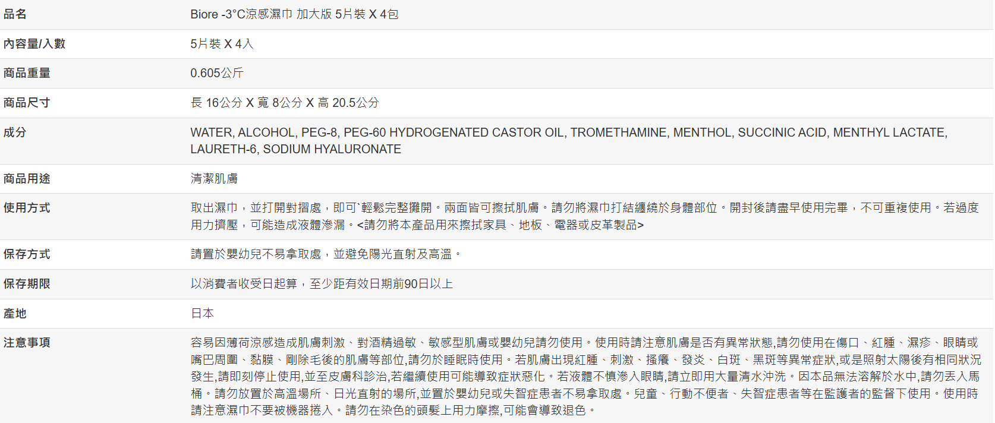This screenshot has width=995, height=423.
Task: Click the 商品重量 label
Action: tap(27, 73)
